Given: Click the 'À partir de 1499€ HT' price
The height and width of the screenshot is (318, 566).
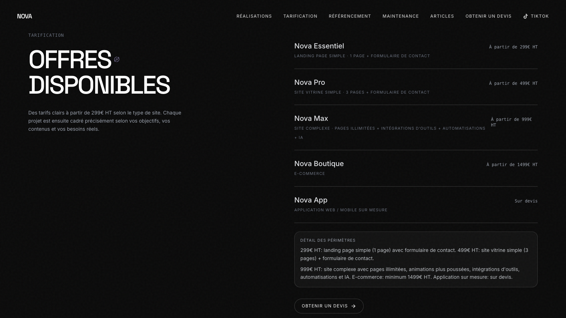Looking at the screenshot, I should click(512, 165).
